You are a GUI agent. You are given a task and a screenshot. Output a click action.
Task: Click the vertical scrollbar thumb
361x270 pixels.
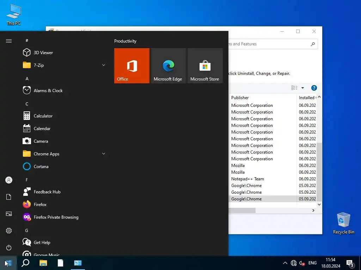(x=319, y=172)
